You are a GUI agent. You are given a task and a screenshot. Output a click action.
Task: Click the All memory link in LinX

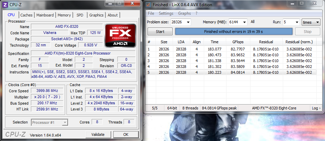(253, 22)
